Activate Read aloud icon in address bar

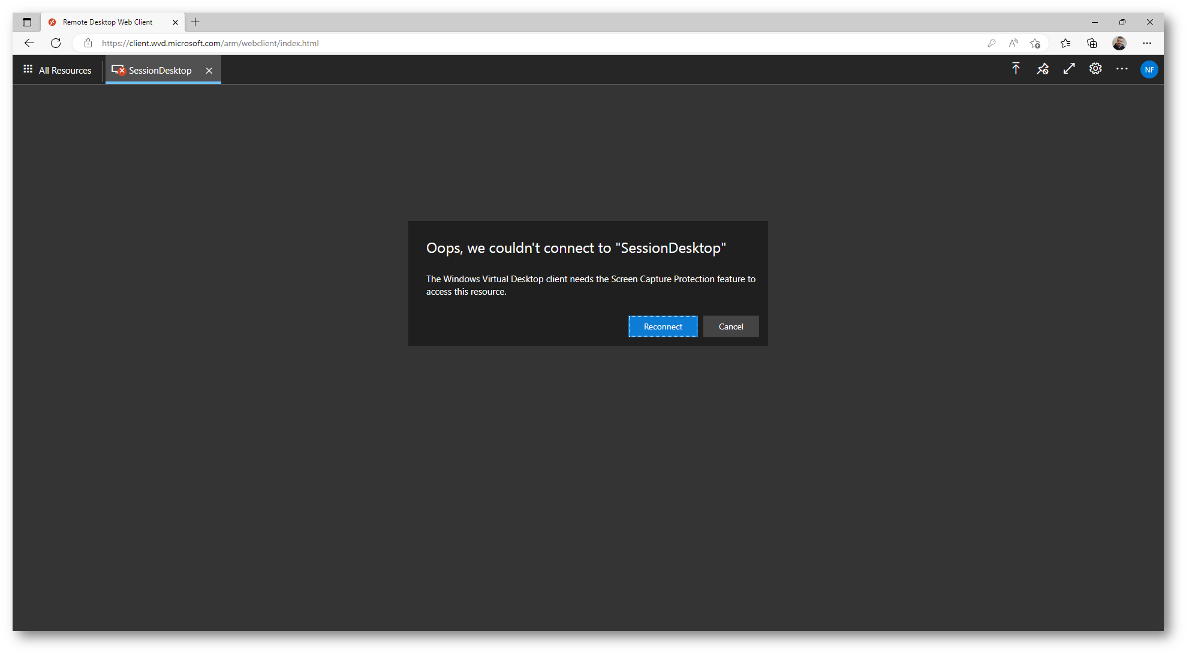point(1013,43)
